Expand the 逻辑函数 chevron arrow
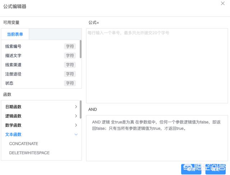 76,116
